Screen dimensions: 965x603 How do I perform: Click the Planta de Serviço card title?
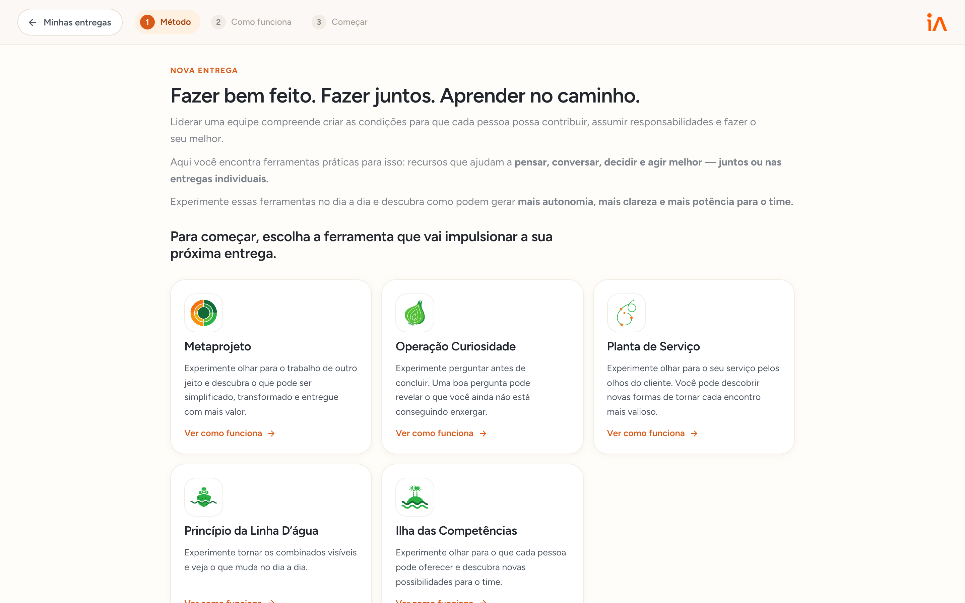click(x=653, y=346)
